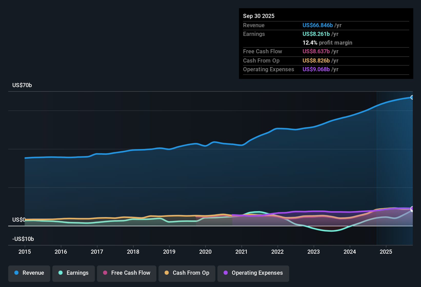The width and height of the screenshot is (421, 287).
Task: Collapse the Cash From Op legend entry
Action: (x=187, y=273)
